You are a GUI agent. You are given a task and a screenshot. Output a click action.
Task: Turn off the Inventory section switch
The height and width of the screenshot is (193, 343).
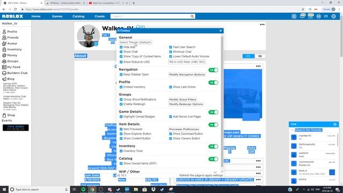pos(213,146)
